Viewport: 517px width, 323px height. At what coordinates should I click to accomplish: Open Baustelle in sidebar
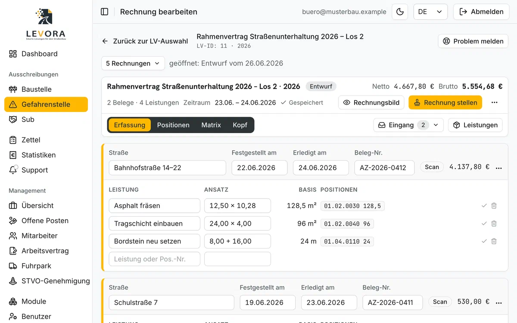(x=46, y=89)
